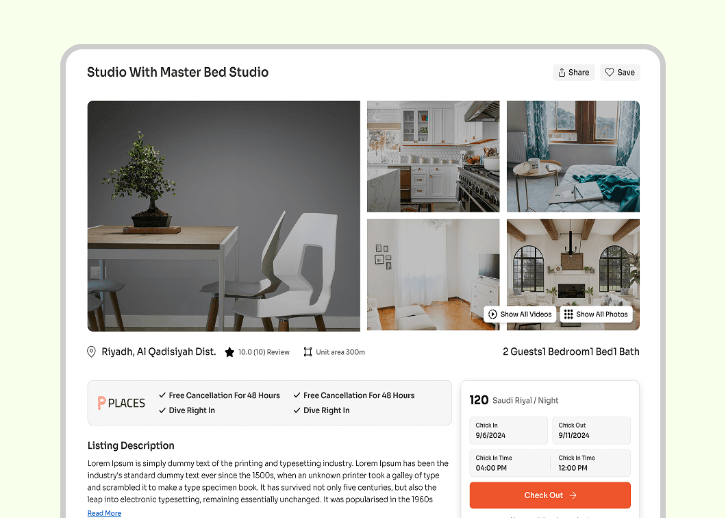Image resolution: width=726 pixels, height=518 pixels.
Task: Click the Share button
Action: [574, 72]
